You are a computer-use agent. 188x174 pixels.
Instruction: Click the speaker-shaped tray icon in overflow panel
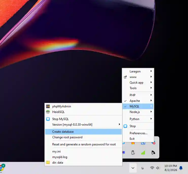coord(153,152)
